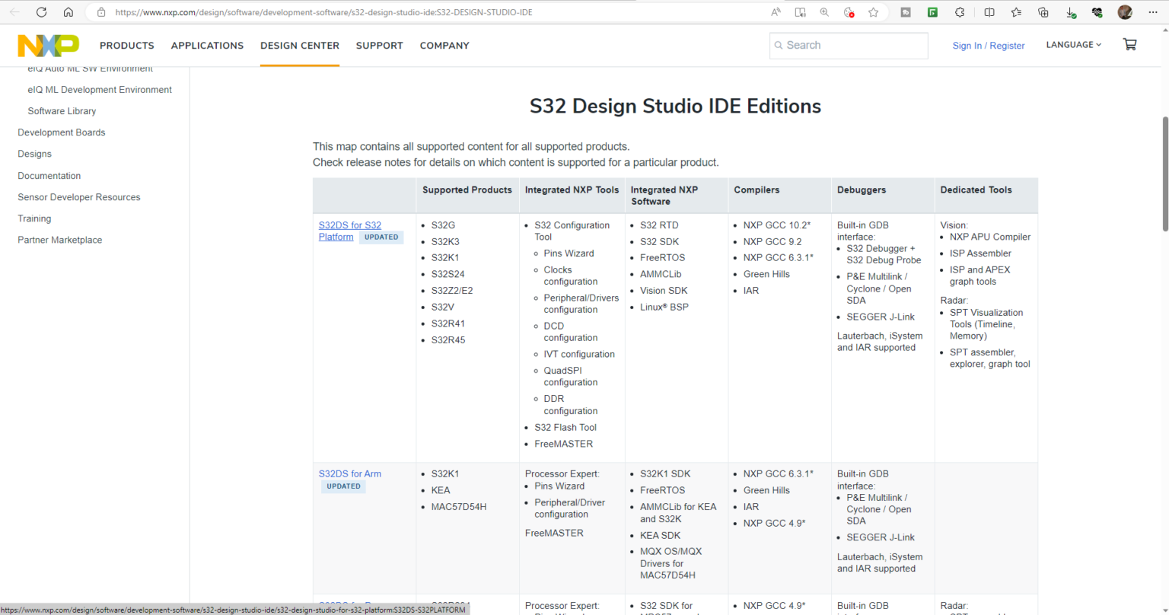The image size is (1169, 615).
Task: Click 'S32Z2/E2' in supported products list
Action: (452, 291)
